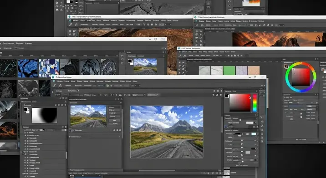Select the small mountain preview thumbnail in the front window
The height and width of the screenshot is (178, 326).
pyautogui.click(x=88, y=116)
